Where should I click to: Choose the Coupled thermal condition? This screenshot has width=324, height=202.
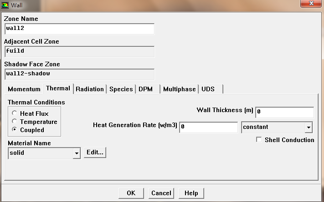[15, 130]
